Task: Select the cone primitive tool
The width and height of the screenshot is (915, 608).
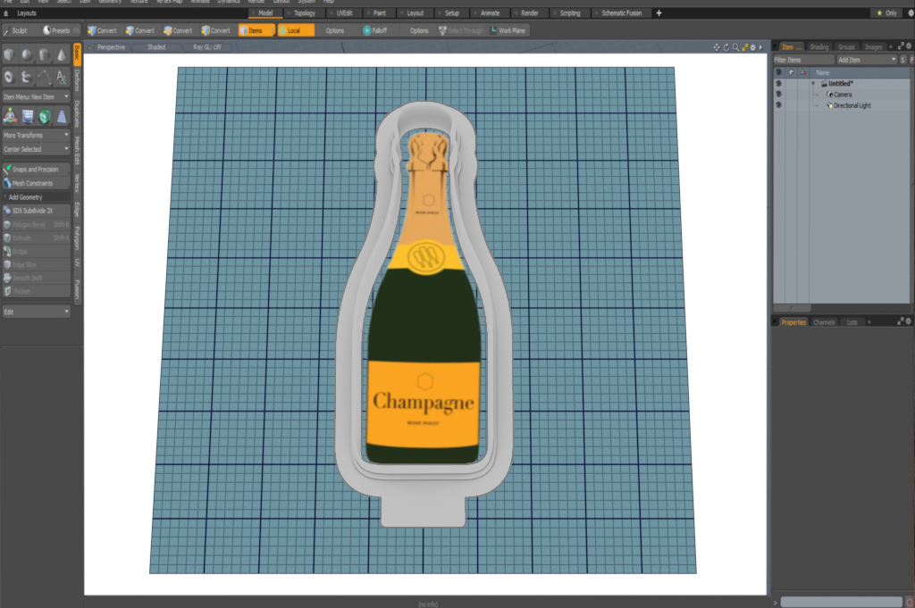Action: (x=61, y=55)
